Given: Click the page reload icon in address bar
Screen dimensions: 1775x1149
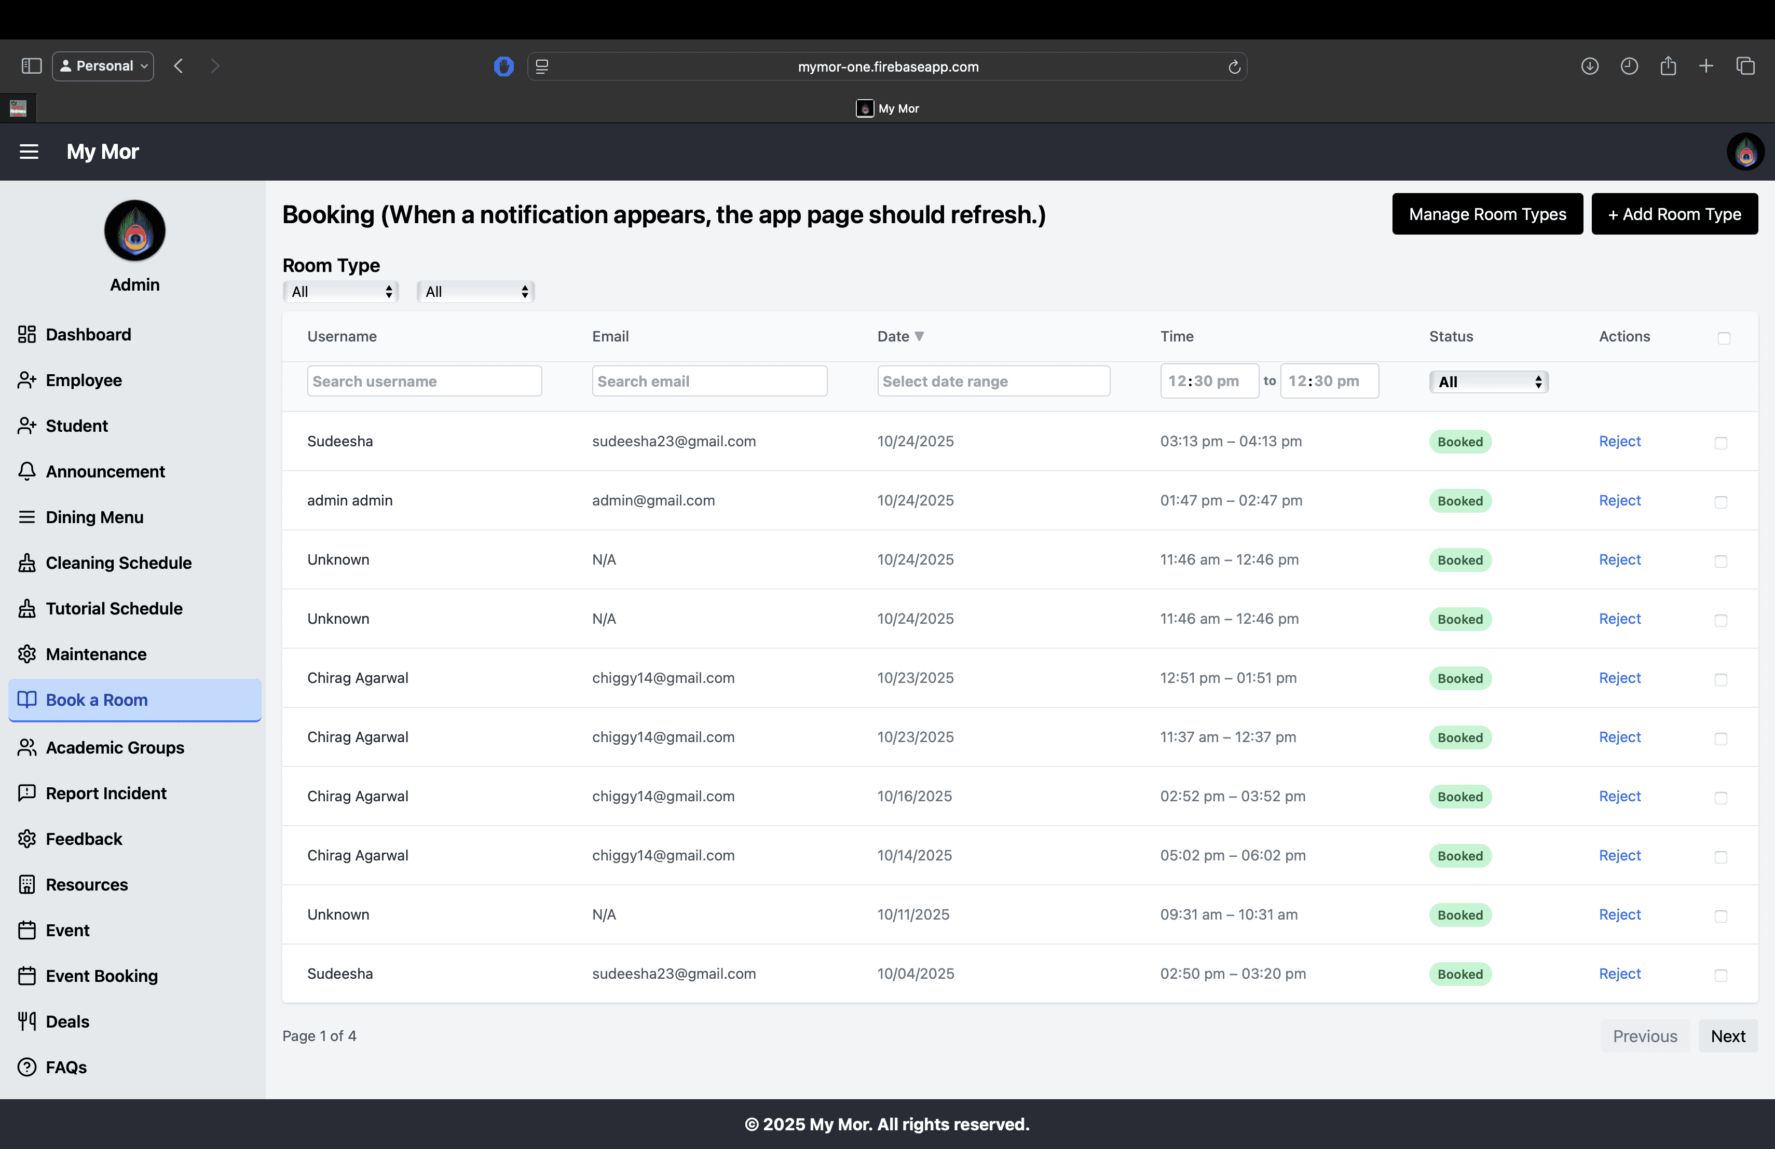Looking at the screenshot, I should pyautogui.click(x=1234, y=67).
